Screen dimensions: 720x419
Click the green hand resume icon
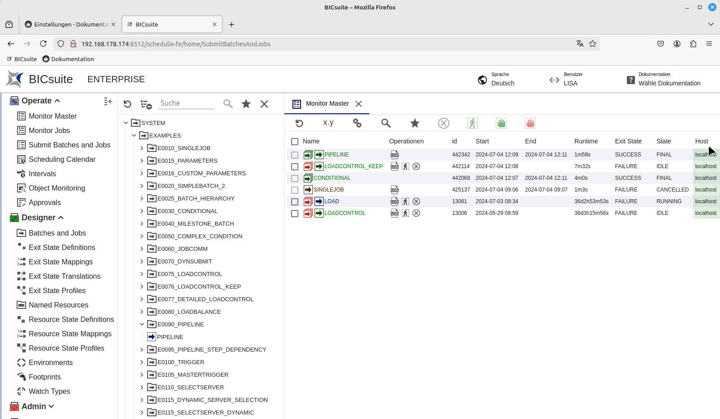pyautogui.click(x=501, y=123)
